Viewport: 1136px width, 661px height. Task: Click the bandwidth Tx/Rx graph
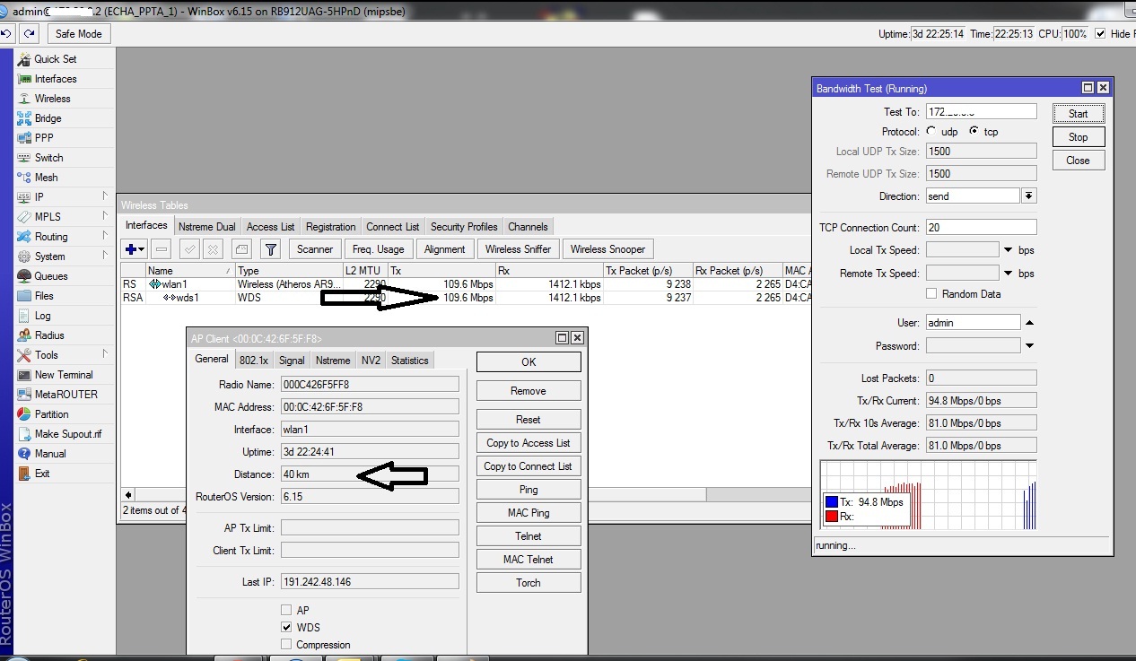click(928, 497)
